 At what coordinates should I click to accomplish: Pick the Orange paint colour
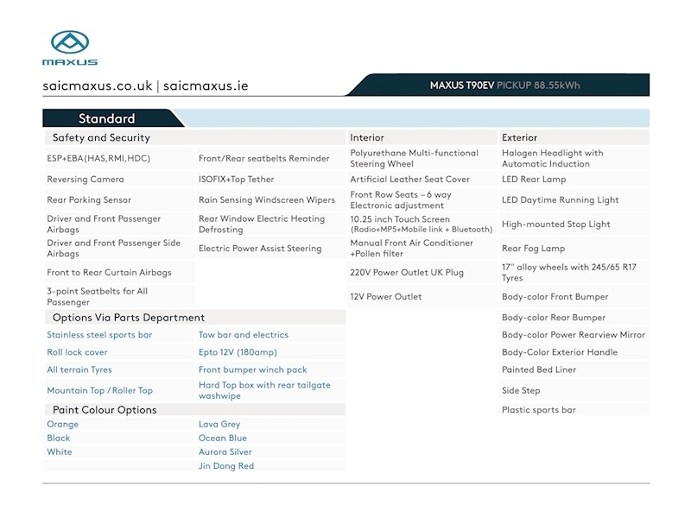(x=62, y=425)
